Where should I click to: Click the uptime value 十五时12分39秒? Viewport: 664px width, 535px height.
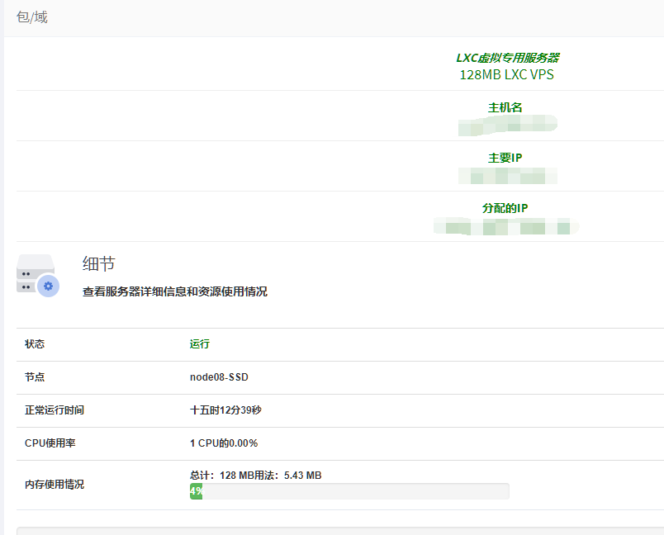[x=225, y=410]
